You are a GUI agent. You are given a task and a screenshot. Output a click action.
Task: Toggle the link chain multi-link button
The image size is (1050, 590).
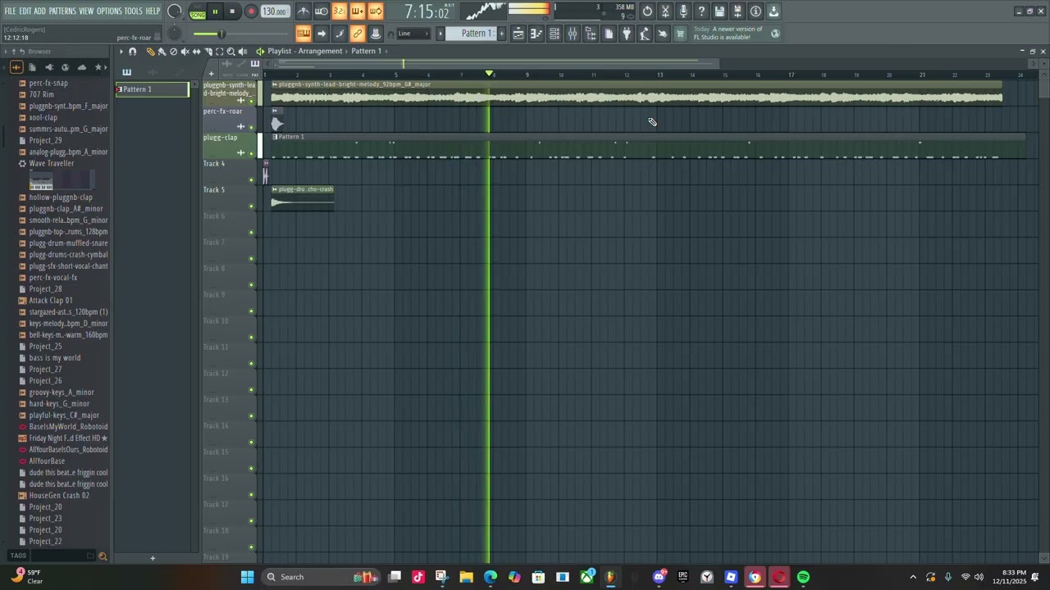click(357, 34)
